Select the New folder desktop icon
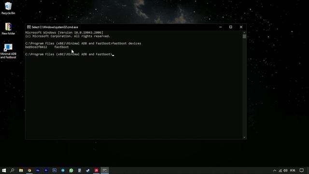This screenshot has width=309, height=174. [x=8, y=29]
